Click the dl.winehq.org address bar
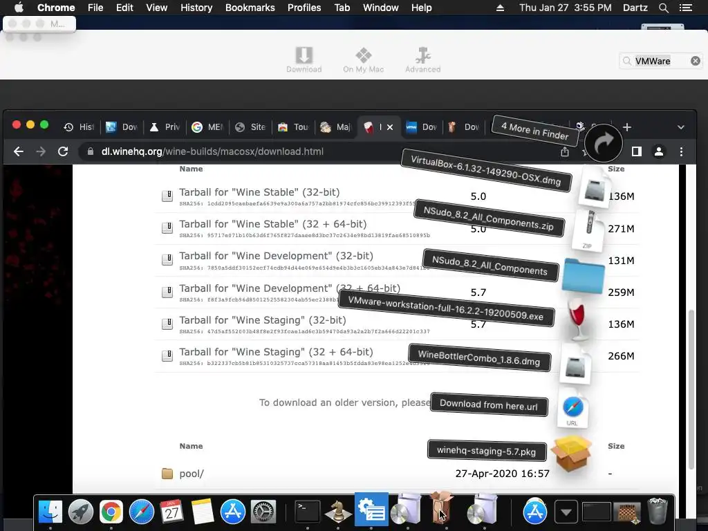The image size is (708, 531). (x=316, y=151)
